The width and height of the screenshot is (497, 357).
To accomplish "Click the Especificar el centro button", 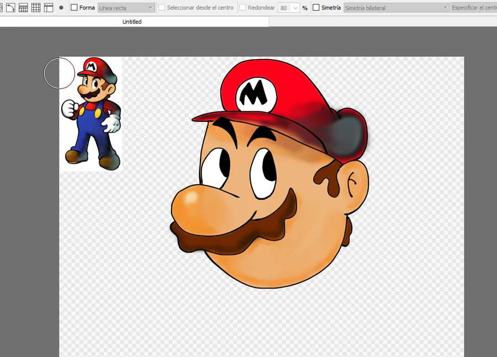I will 474,8.
